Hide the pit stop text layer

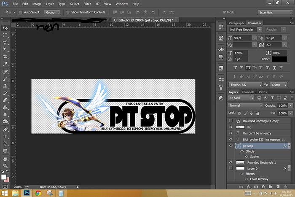click(231, 146)
